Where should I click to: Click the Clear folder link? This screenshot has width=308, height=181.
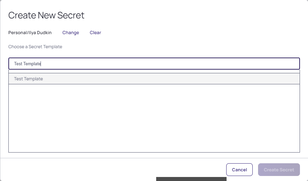pyautogui.click(x=95, y=32)
